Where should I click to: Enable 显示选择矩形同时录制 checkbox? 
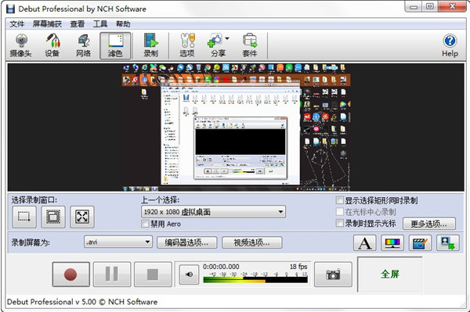click(x=340, y=200)
